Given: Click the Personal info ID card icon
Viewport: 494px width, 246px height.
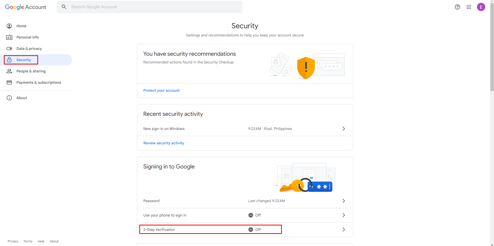Looking at the screenshot, I should (9, 37).
